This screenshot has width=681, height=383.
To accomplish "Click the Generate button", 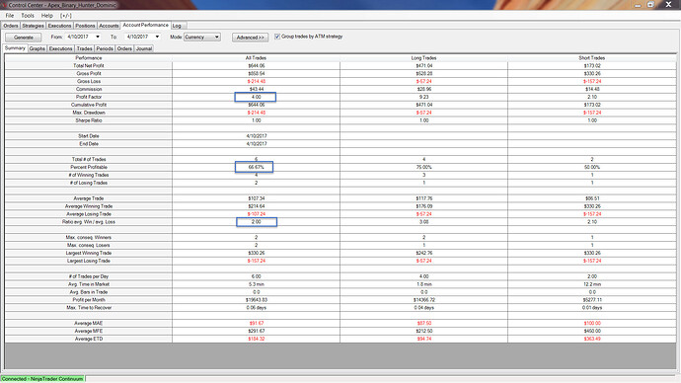I will point(24,38).
